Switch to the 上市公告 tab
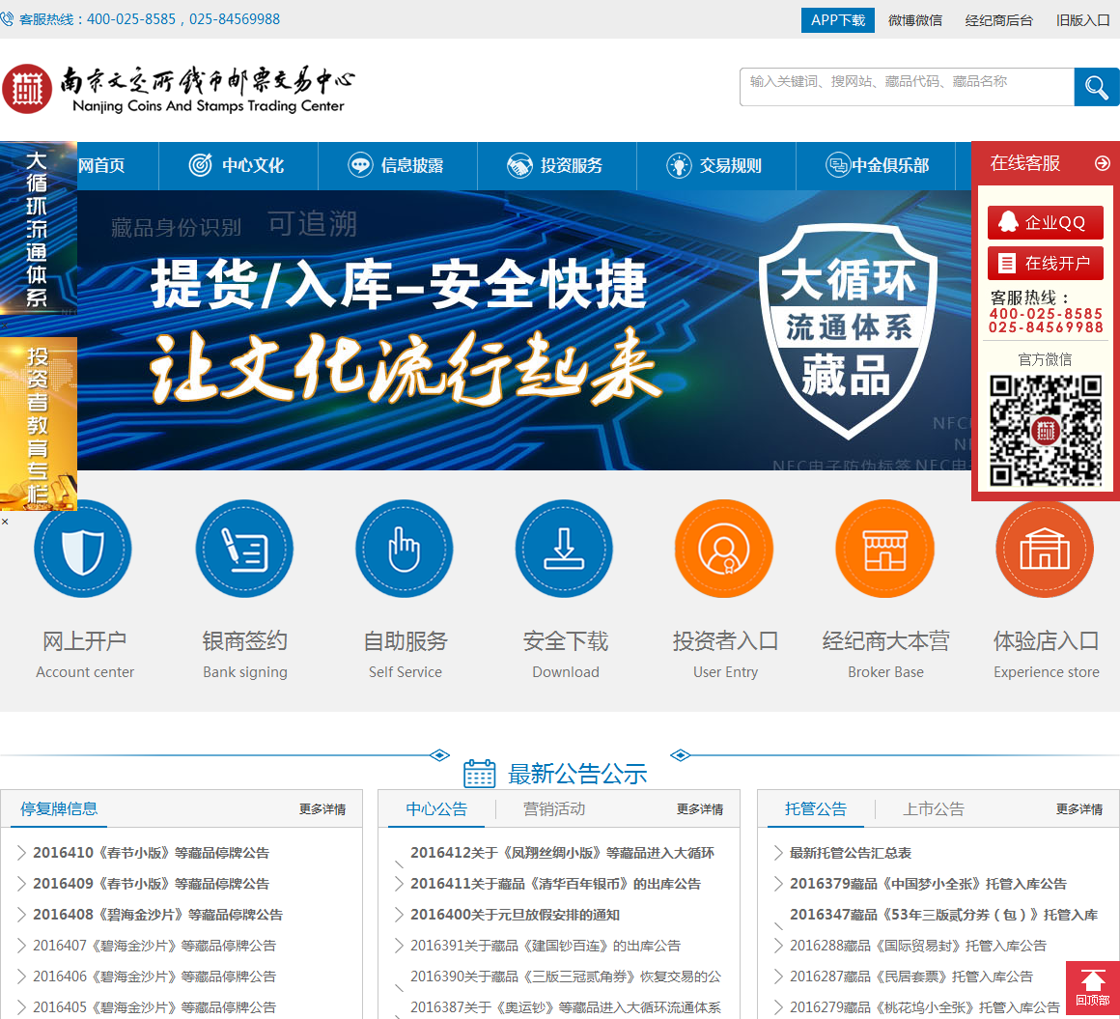This screenshot has height=1019, width=1120. point(934,809)
